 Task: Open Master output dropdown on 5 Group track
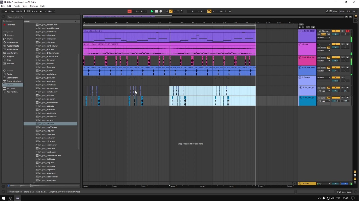tap(324, 77)
